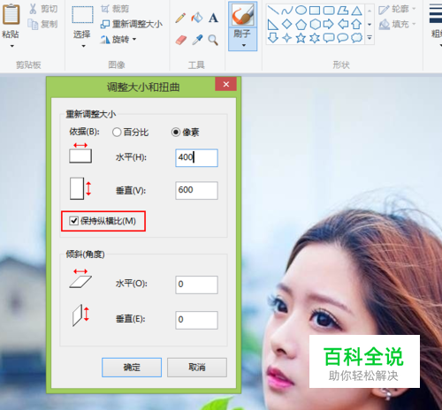Choose the Left arrow shape

coord(343,24)
